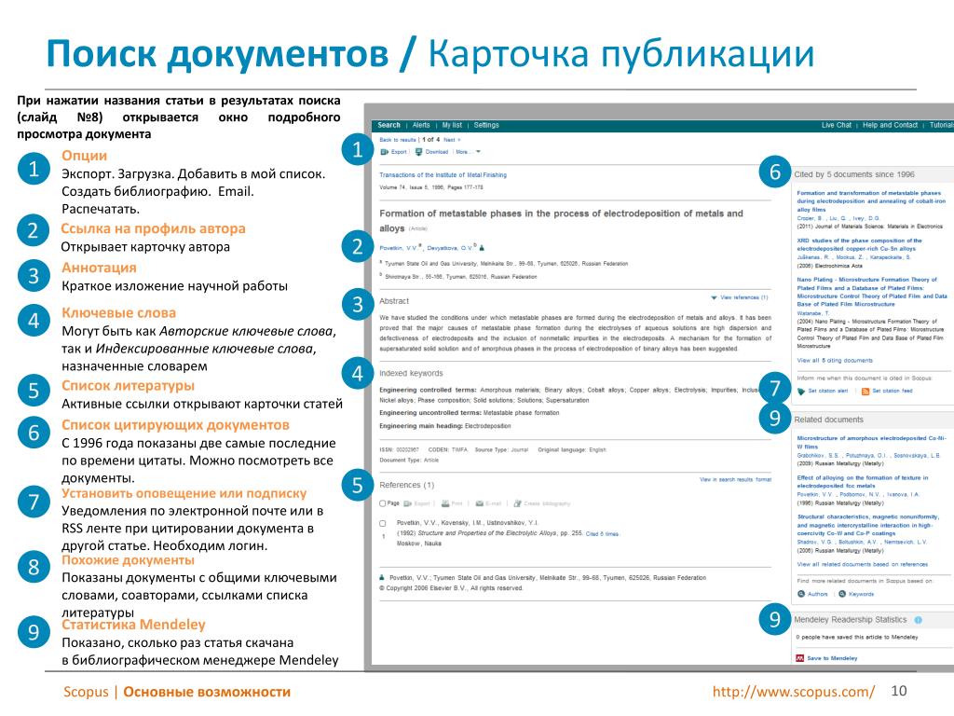Open the My list menu tab

click(452, 125)
